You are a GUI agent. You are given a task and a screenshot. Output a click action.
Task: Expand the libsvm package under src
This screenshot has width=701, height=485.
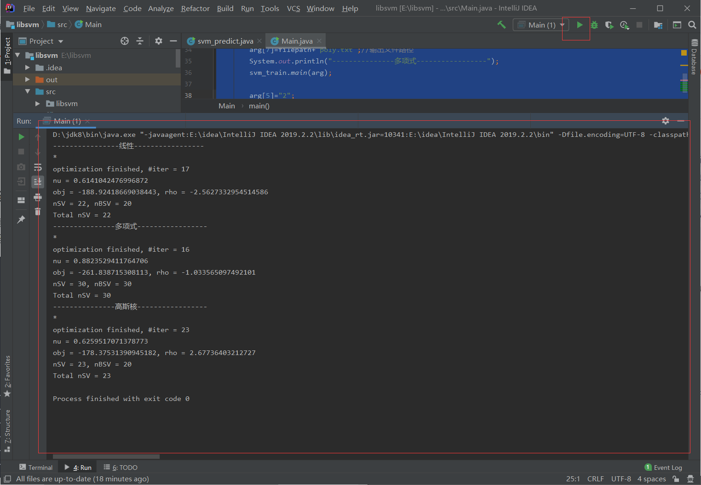click(x=38, y=103)
